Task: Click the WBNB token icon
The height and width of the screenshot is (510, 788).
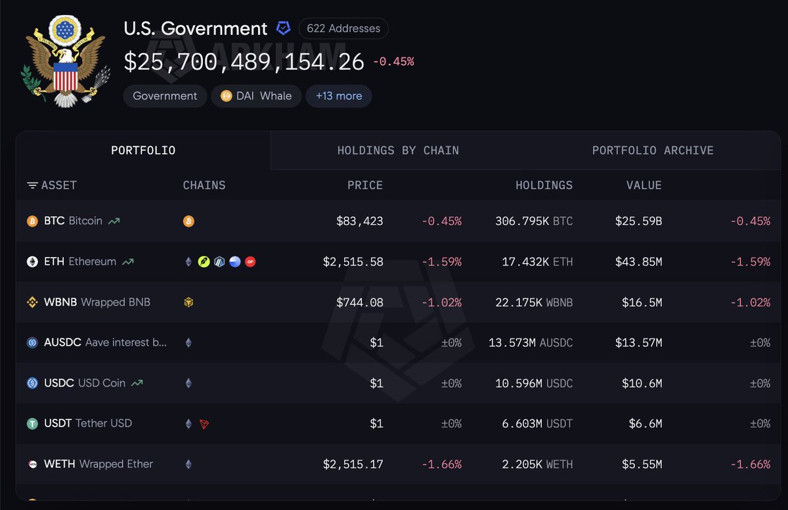Action: click(32, 302)
